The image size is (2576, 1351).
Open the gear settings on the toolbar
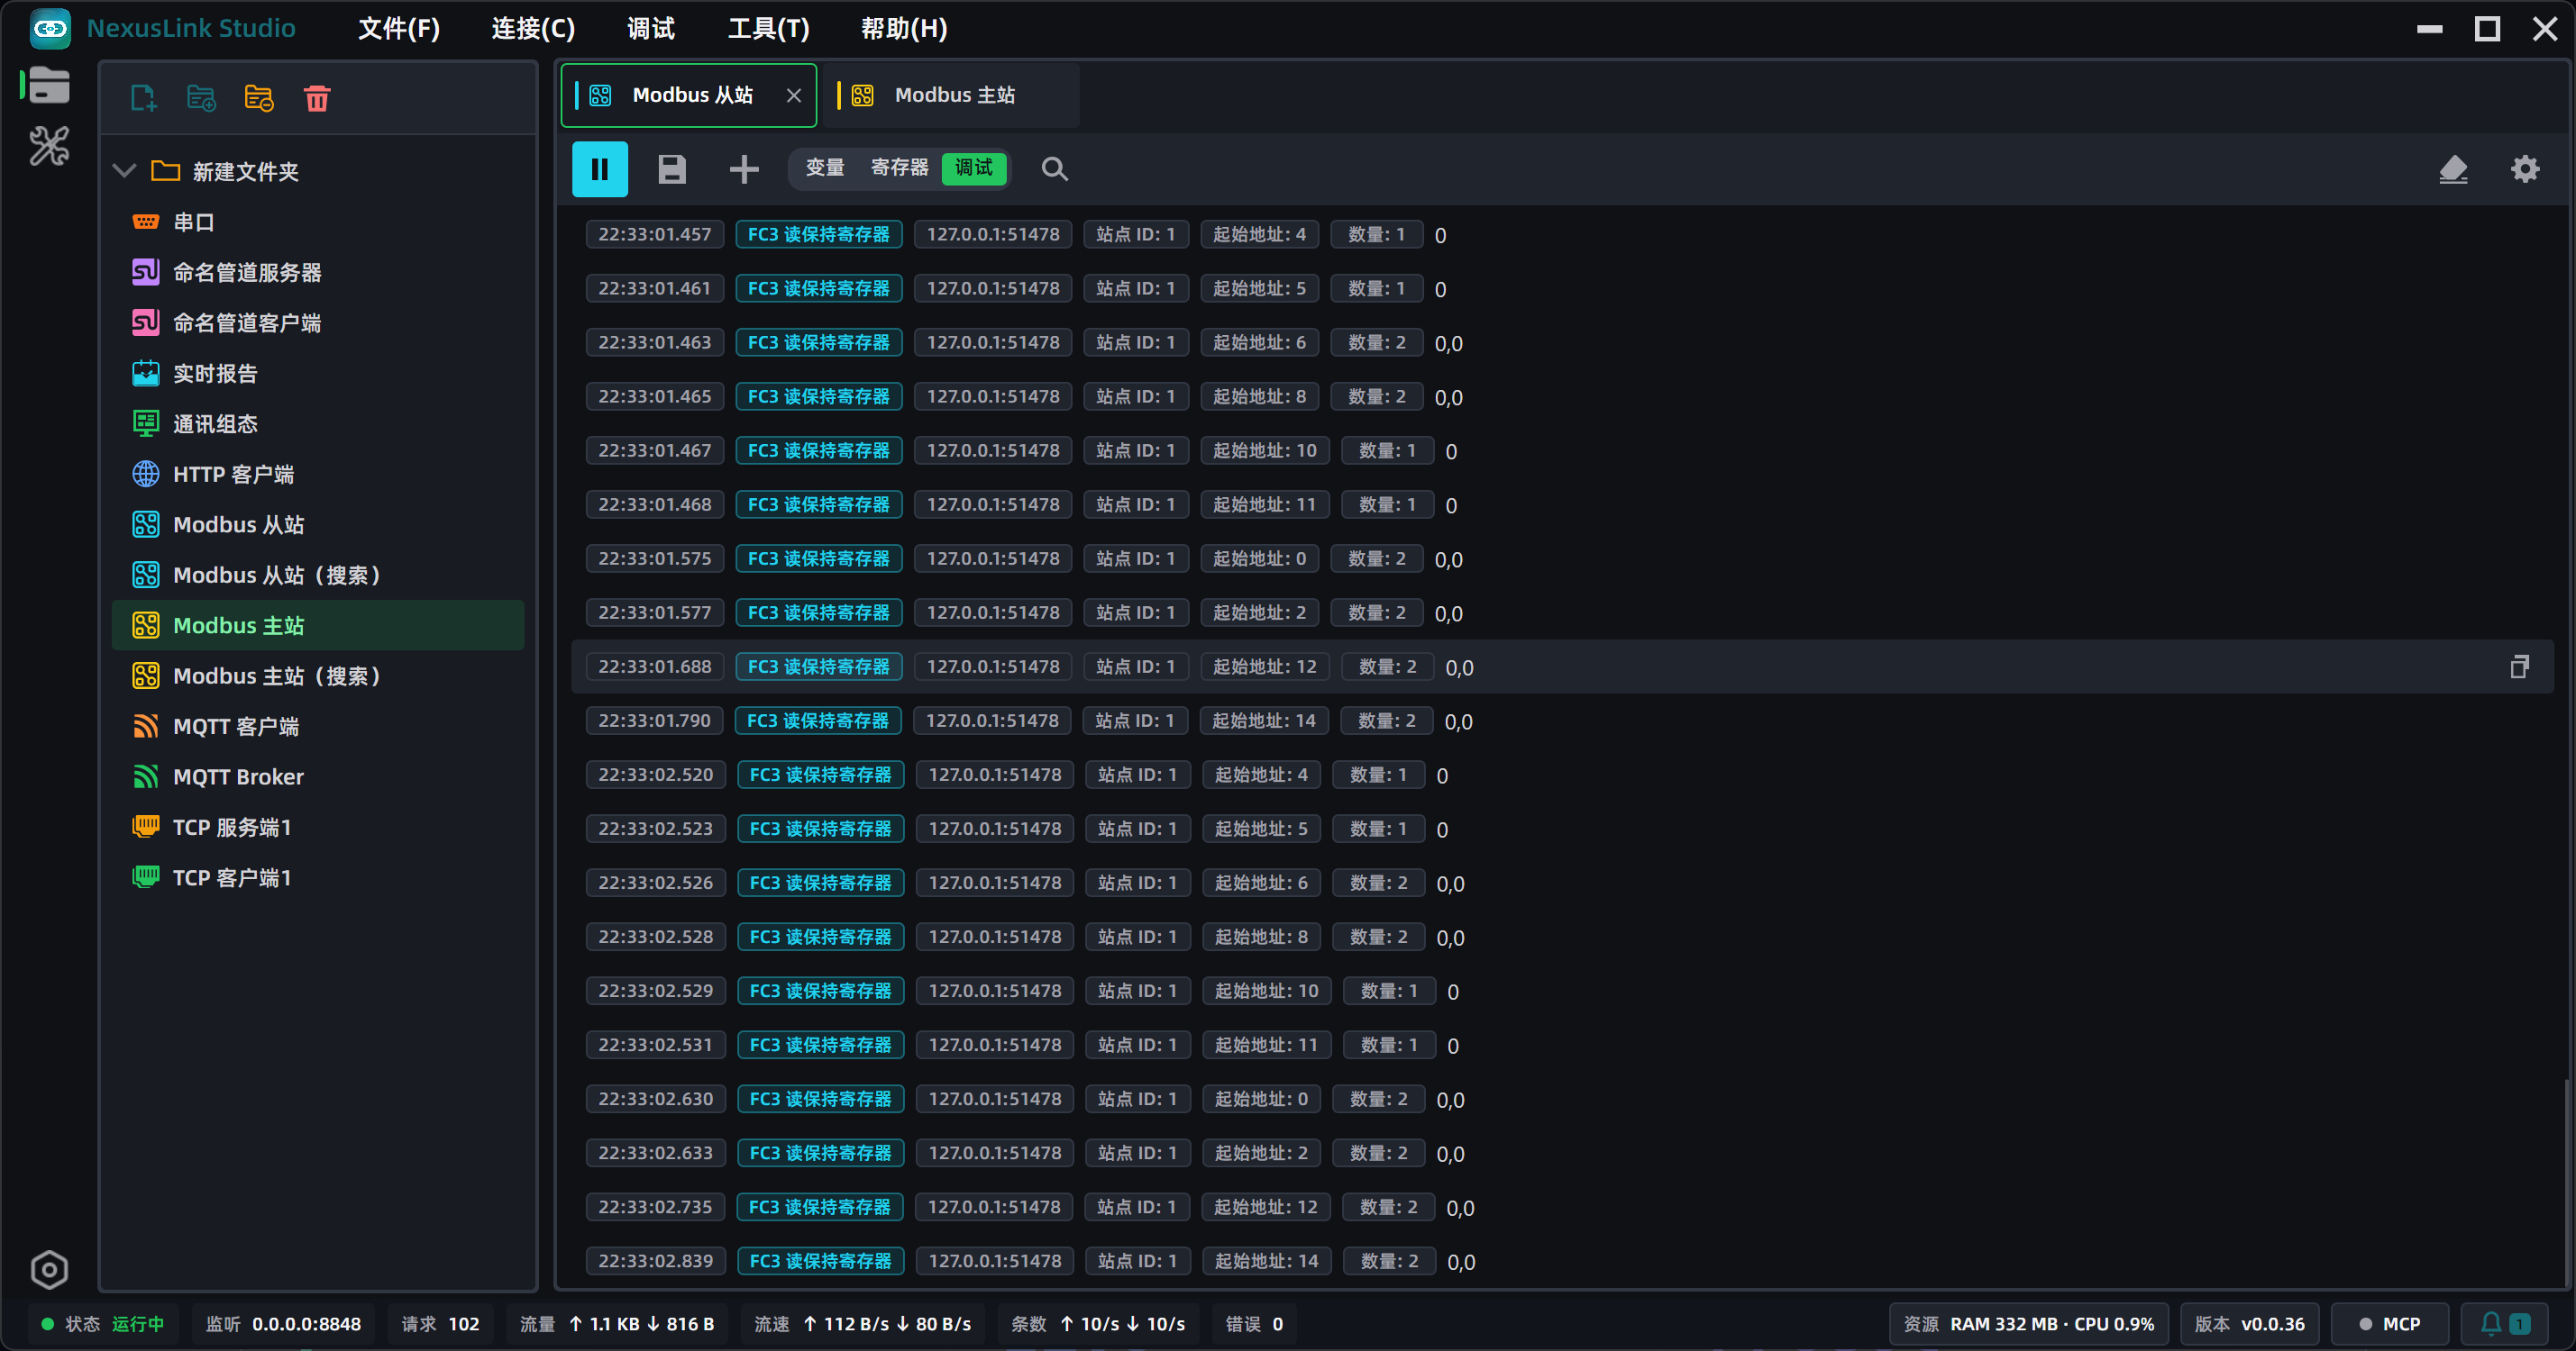2525,169
